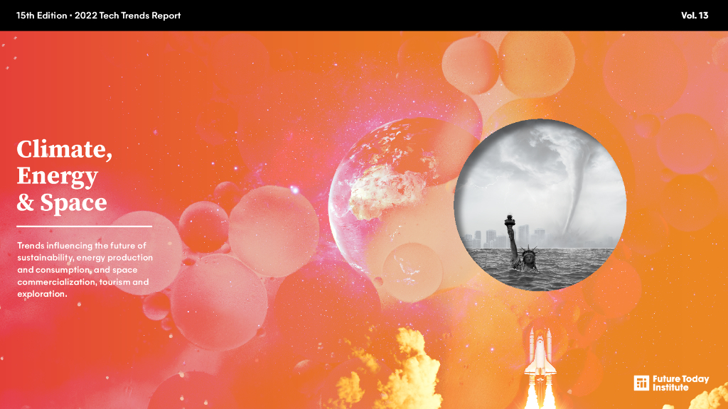Click the drowning Statue of Liberty circular image
Image resolution: width=728 pixels, height=409 pixels.
click(540, 205)
